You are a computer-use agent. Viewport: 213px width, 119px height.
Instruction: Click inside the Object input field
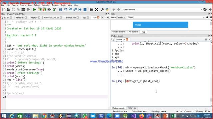[168, 17]
